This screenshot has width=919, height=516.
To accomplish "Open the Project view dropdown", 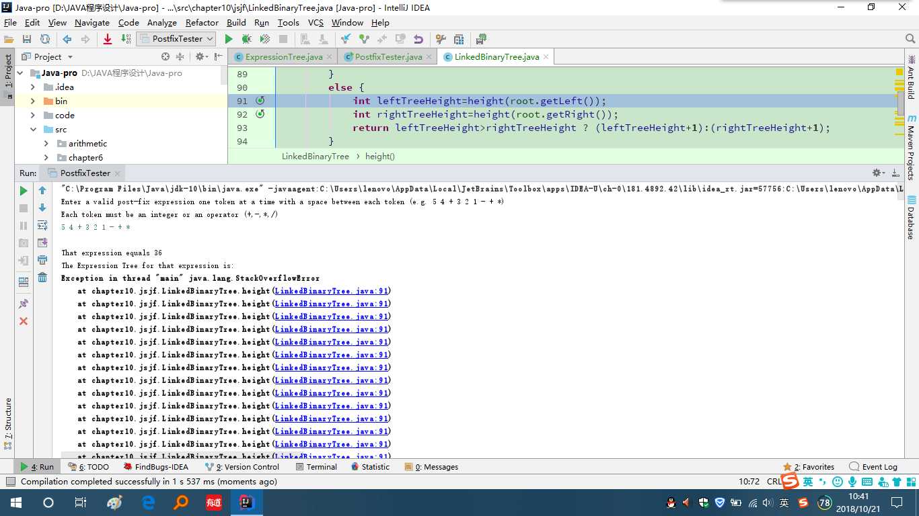I will click(x=48, y=57).
